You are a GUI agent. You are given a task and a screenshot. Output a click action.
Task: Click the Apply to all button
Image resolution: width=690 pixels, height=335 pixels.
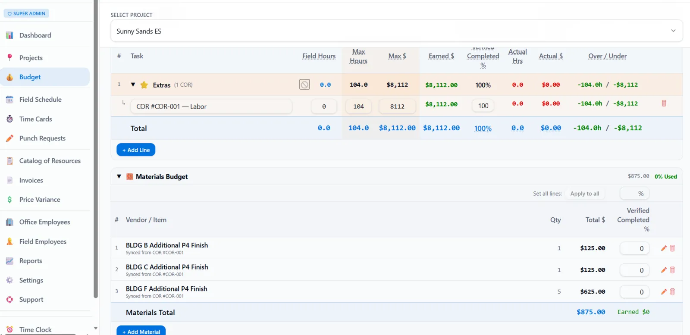click(x=584, y=194)
